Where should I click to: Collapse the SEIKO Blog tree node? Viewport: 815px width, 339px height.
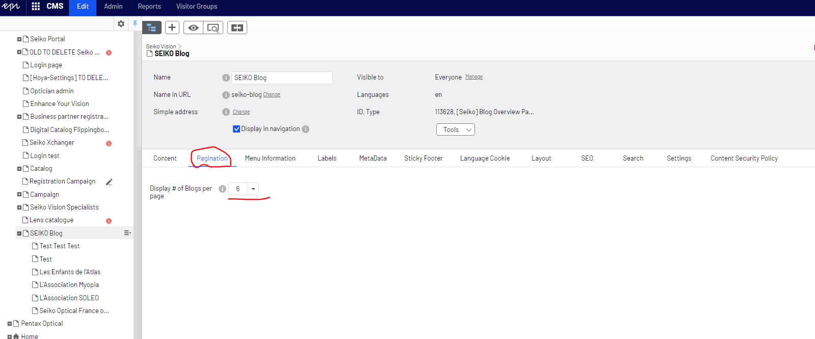pos(19,233)
